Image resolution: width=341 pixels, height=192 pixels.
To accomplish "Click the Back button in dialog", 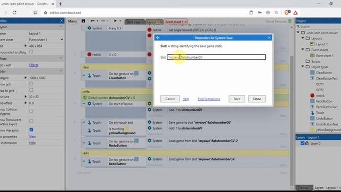I will pos(237,99).
